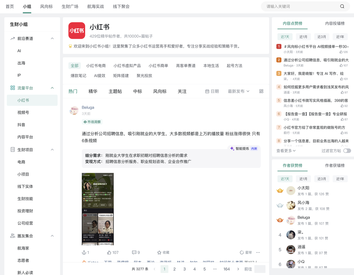Switch to the 主题帖 tab
Viewport: 354px width, 275px height.
pos(115,91)
